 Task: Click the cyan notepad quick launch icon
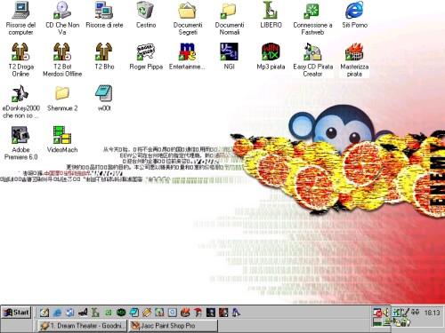coord(134,313)
